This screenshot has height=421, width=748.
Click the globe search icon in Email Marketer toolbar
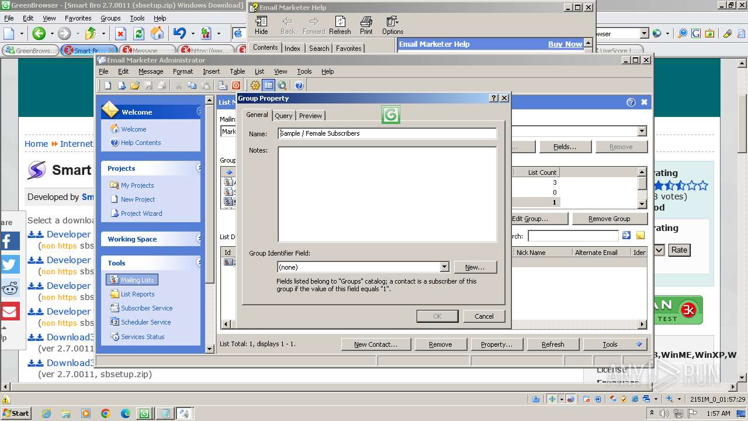(282, 85)
